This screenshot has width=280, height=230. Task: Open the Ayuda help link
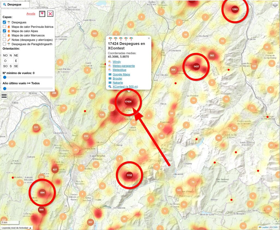pos(31,14)
